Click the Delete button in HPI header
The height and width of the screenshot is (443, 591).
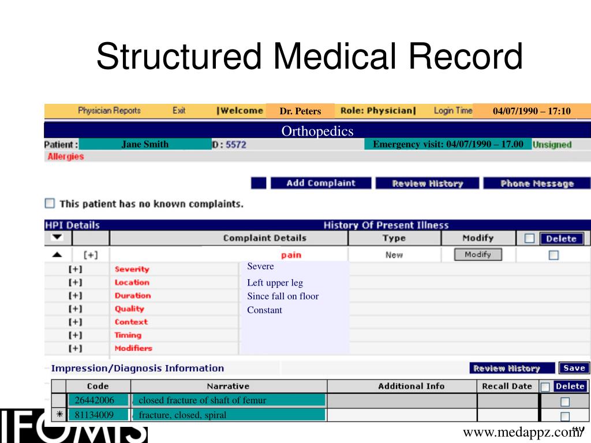562,238
